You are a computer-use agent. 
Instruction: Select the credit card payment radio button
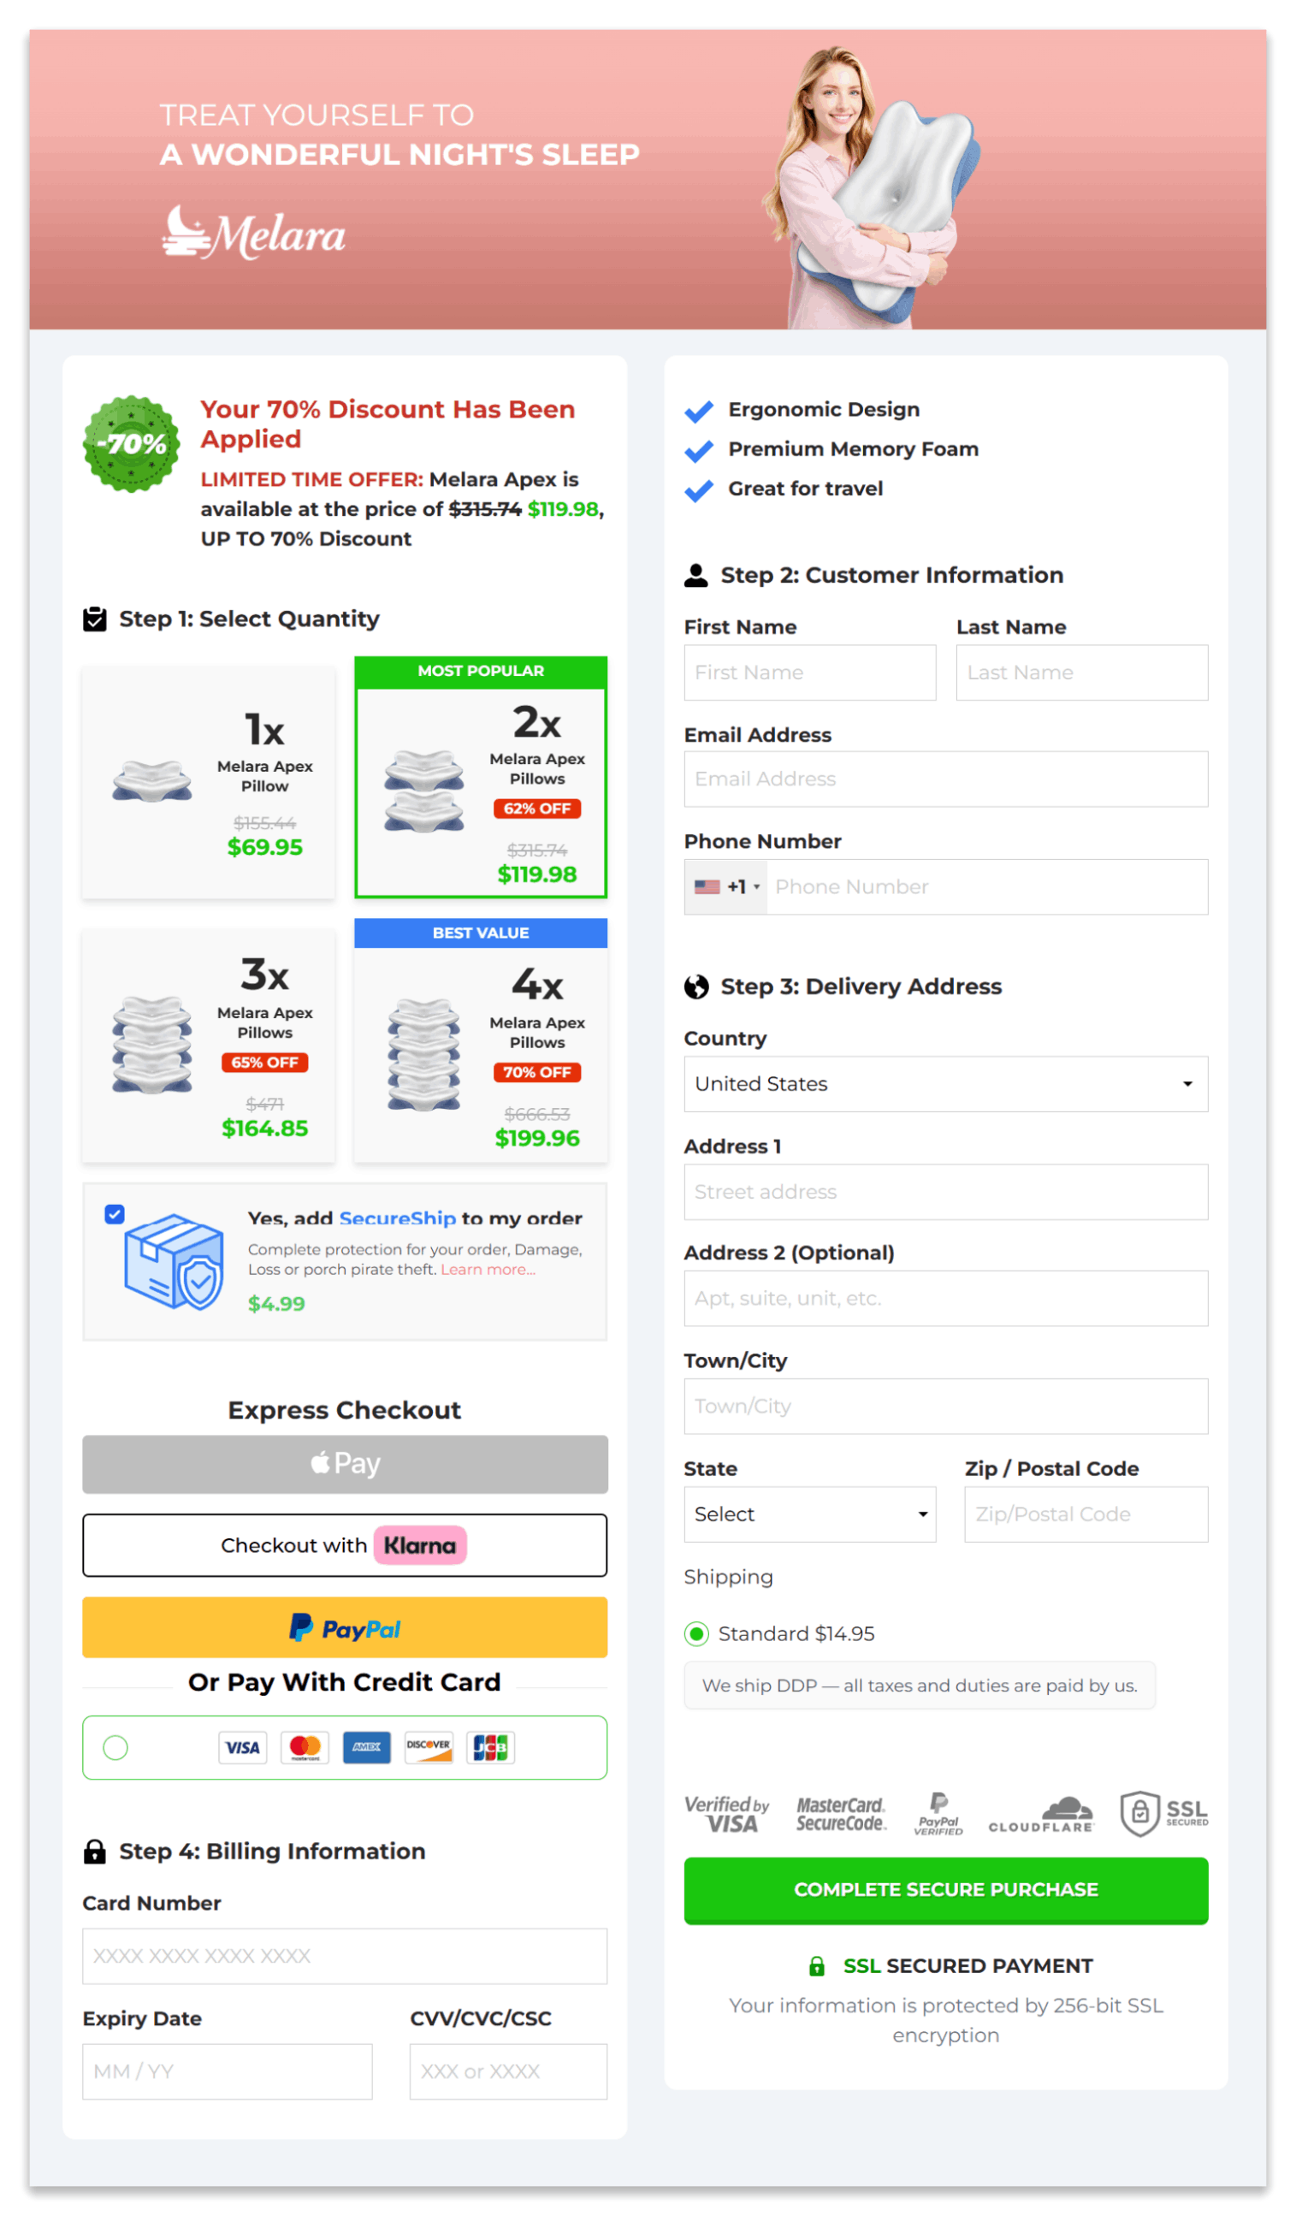[x=115, y=1747]
